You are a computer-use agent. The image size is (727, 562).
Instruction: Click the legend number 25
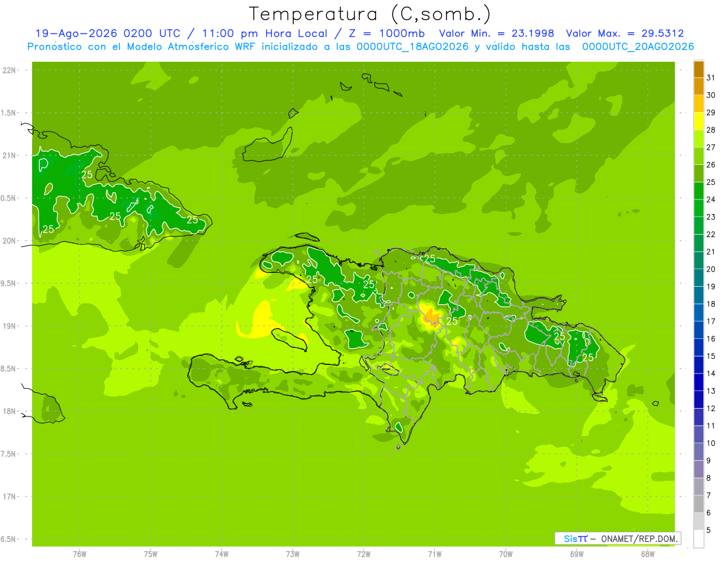711,182
